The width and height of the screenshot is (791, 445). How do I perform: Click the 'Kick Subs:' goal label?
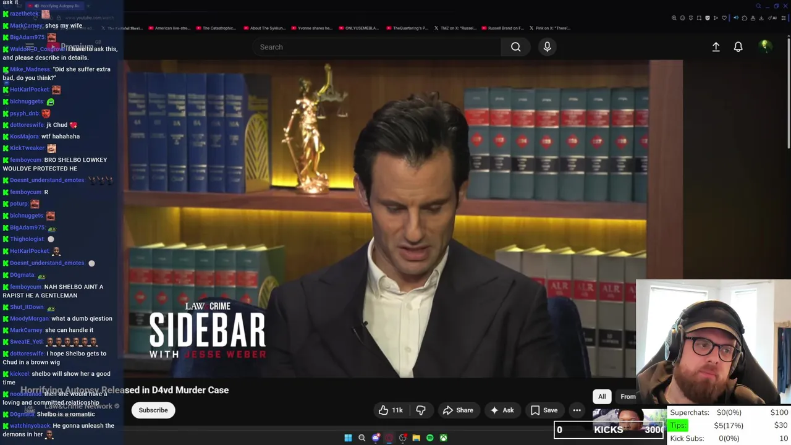687,438
